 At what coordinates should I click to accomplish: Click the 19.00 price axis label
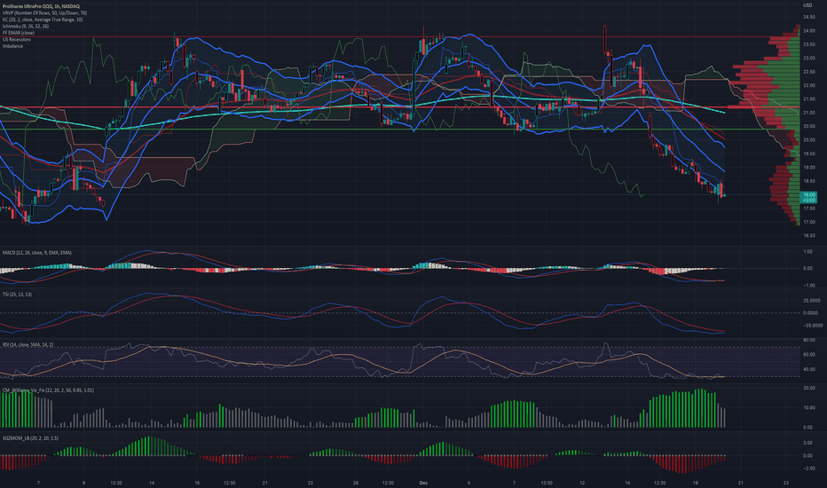tap(809, 168)
